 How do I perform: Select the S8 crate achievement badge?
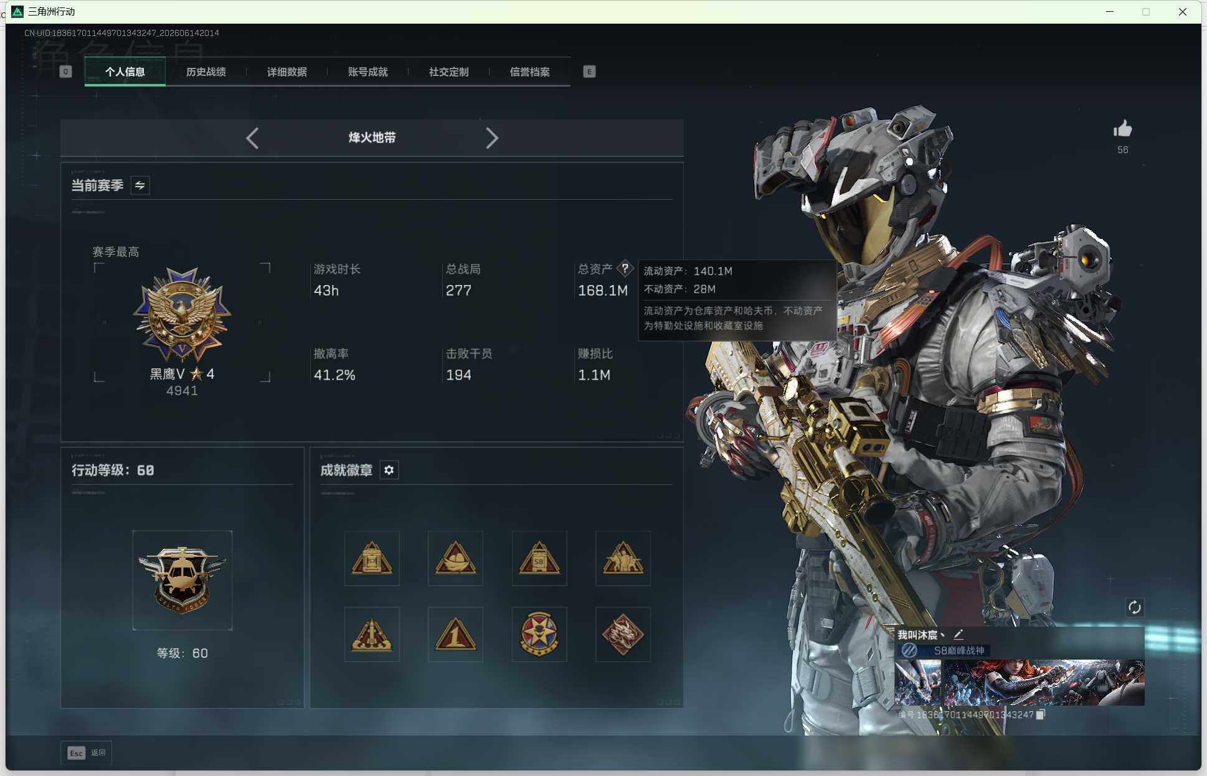point(539,558)
